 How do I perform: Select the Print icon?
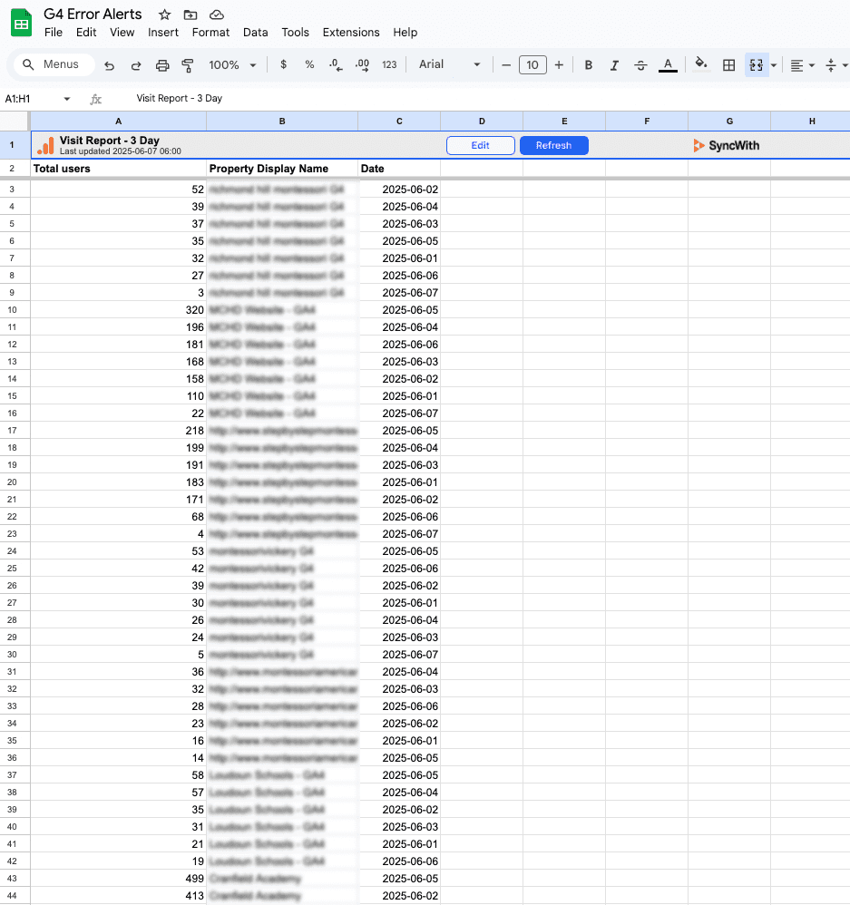point(162,64)
